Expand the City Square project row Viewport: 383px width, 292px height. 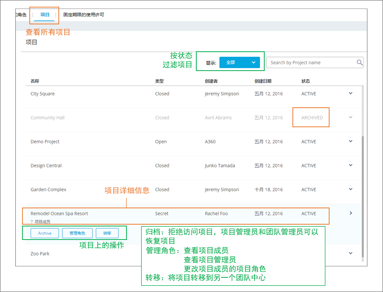coord(351,93)
